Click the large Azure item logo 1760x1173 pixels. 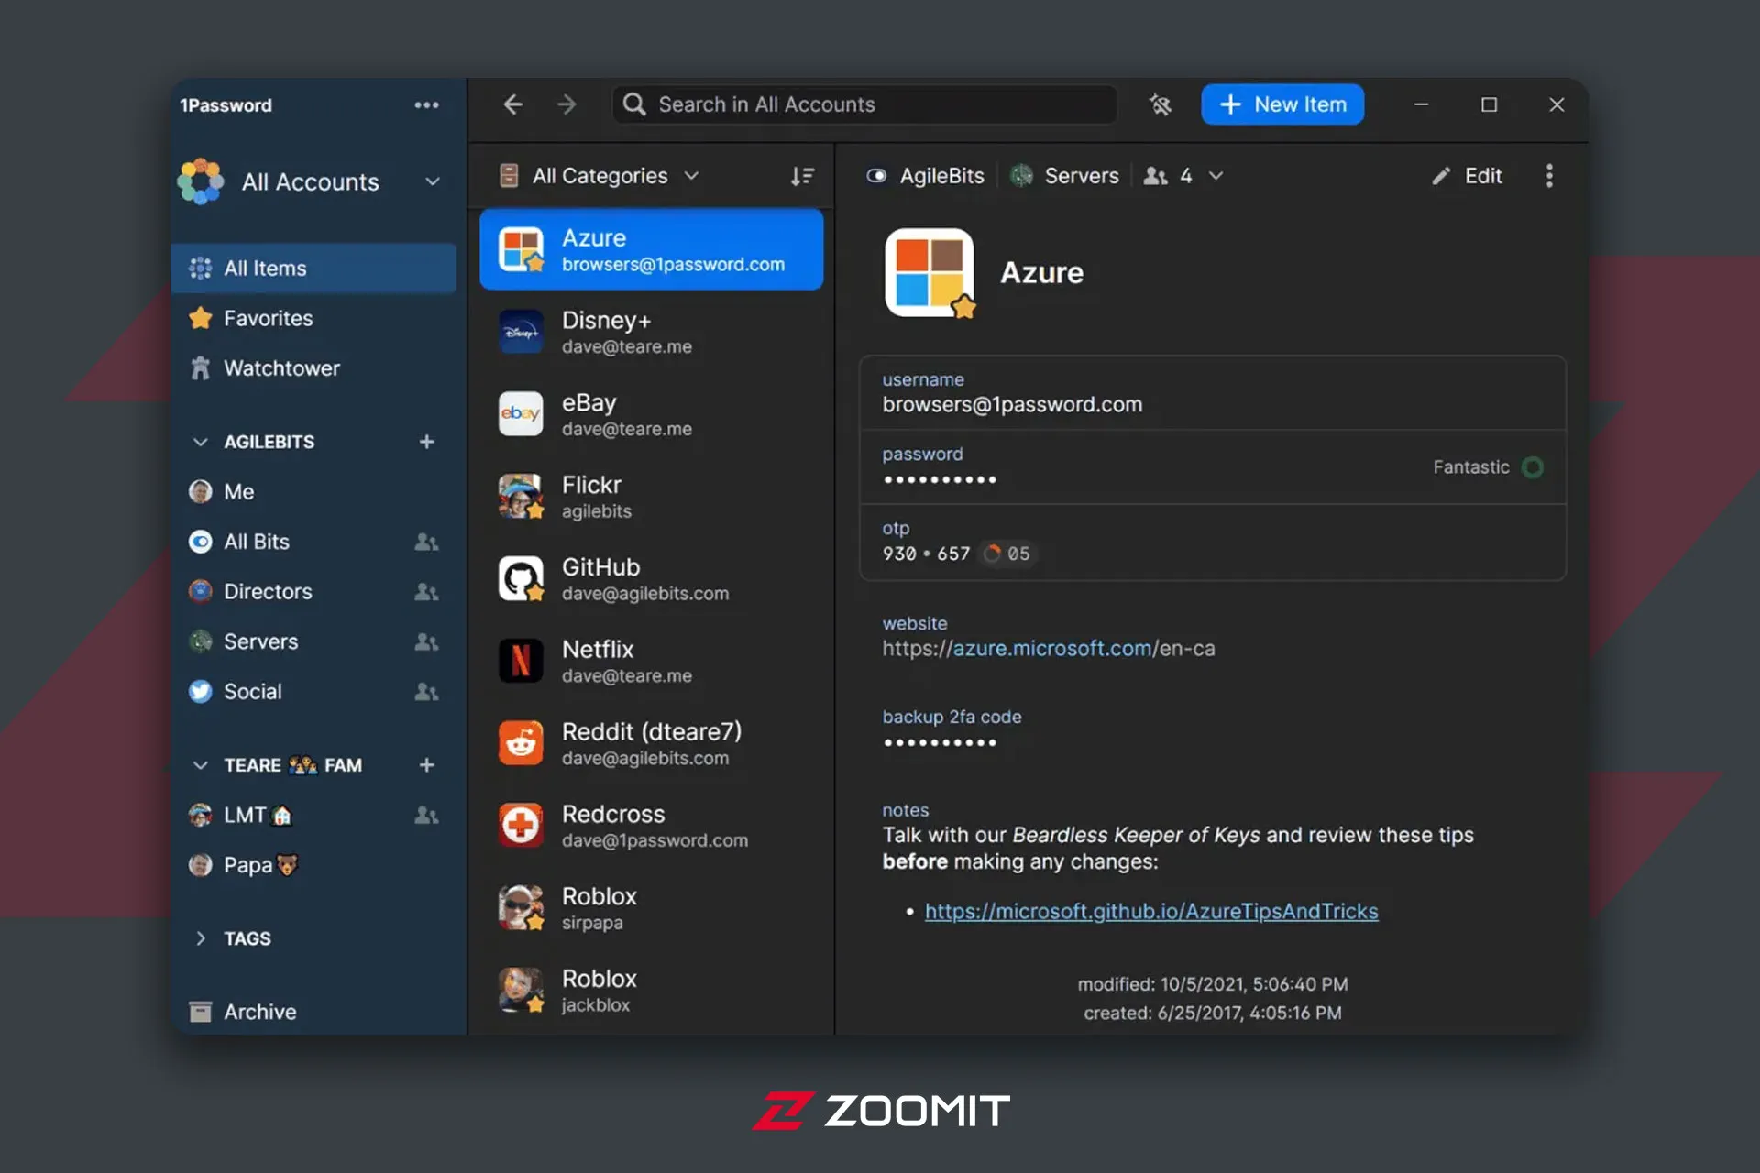pos(929,273)
